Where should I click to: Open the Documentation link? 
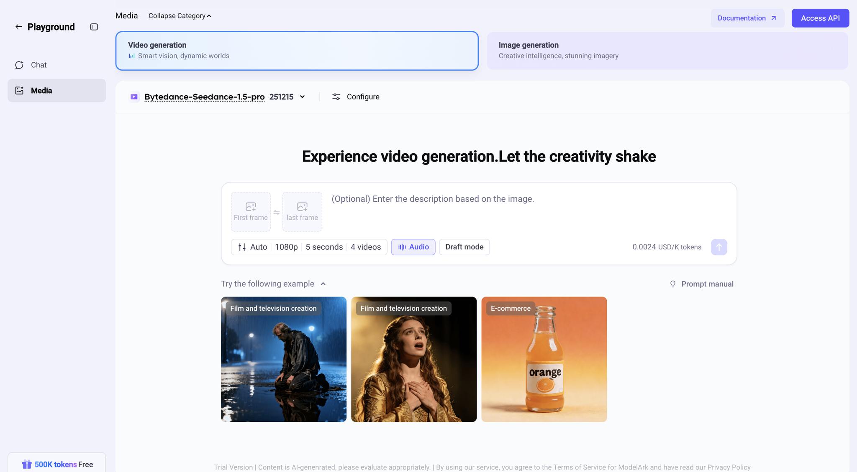747,18
